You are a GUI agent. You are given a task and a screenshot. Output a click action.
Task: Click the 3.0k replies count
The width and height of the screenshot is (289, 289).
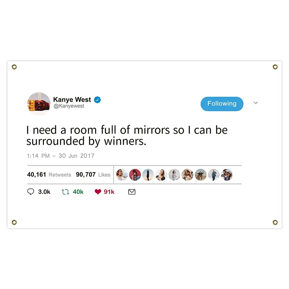click(44, 192)
